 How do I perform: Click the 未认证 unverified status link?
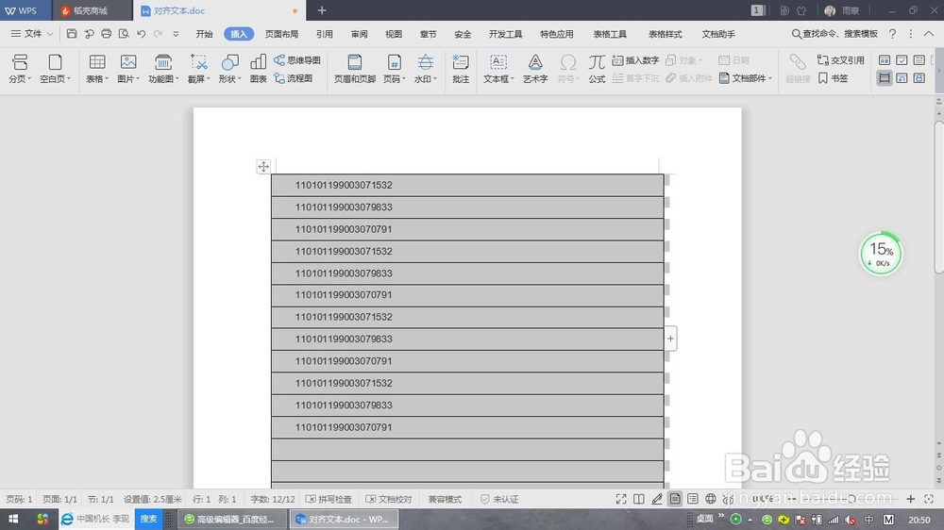pyautogui.click(x=499, y=499)
